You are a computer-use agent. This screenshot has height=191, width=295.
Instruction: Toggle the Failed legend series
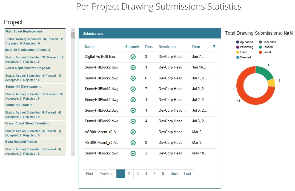tap(265, 52)
